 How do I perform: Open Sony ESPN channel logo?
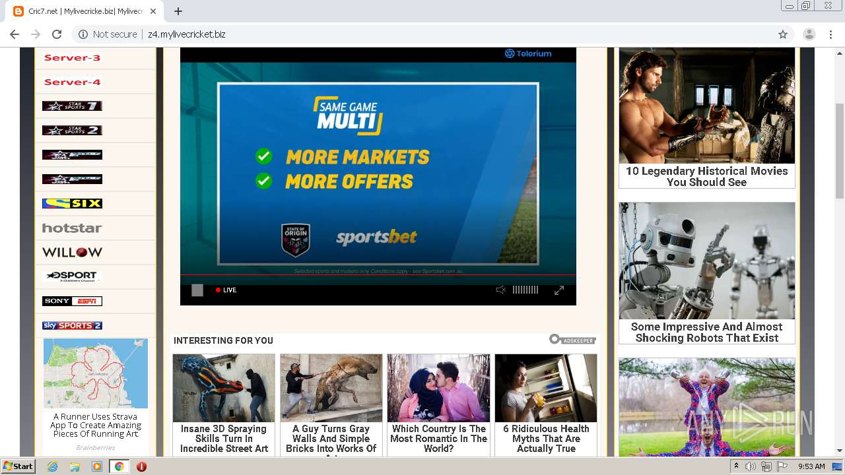(72, 301)
